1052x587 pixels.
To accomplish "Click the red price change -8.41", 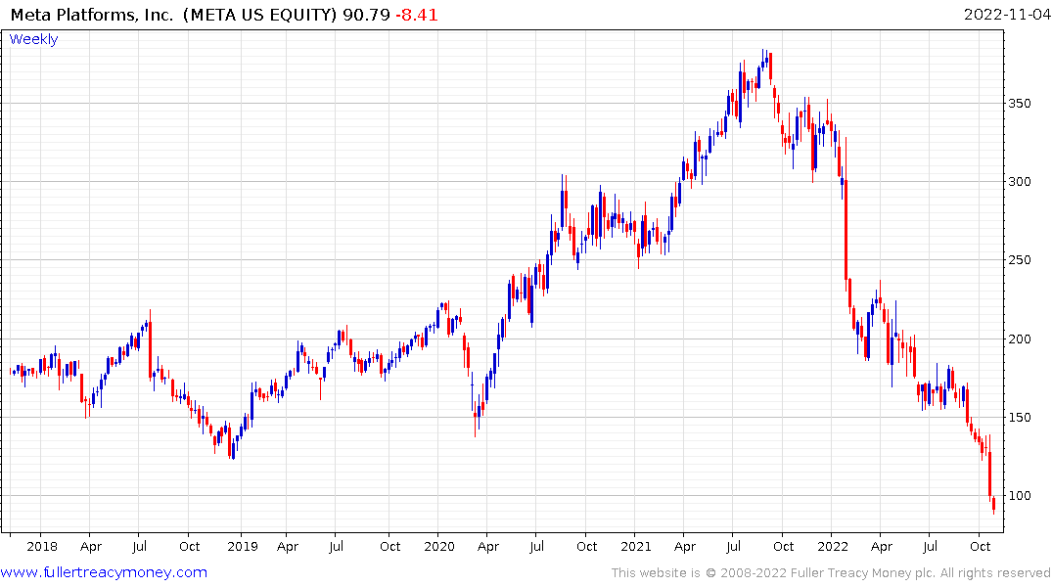I will coord(417,14).
